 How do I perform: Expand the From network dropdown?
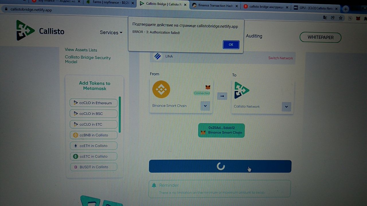tap(205, 106)
